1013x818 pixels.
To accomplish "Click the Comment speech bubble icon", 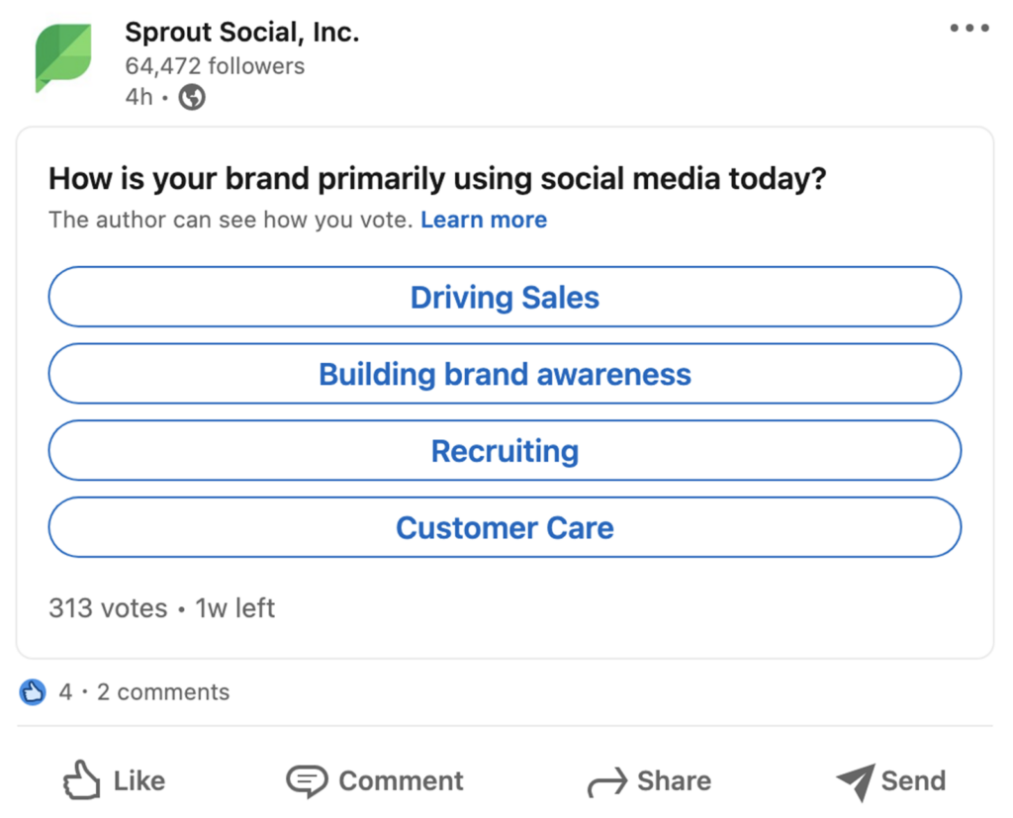I will coord(307,780).
